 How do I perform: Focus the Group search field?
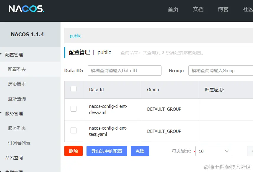tap(221, 70)
